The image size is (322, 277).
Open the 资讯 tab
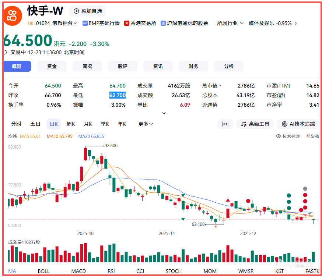pos(158,66)
